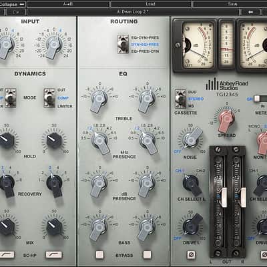Copy settings with the A→B button
Screen dimensions: 267x267
68,4
